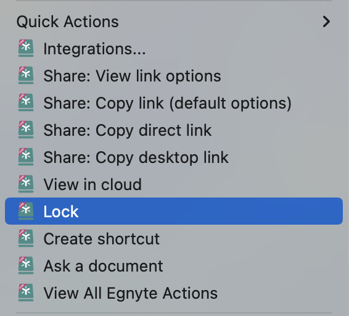Pick Share: Copy desktop link

click(x=174, y=157)
